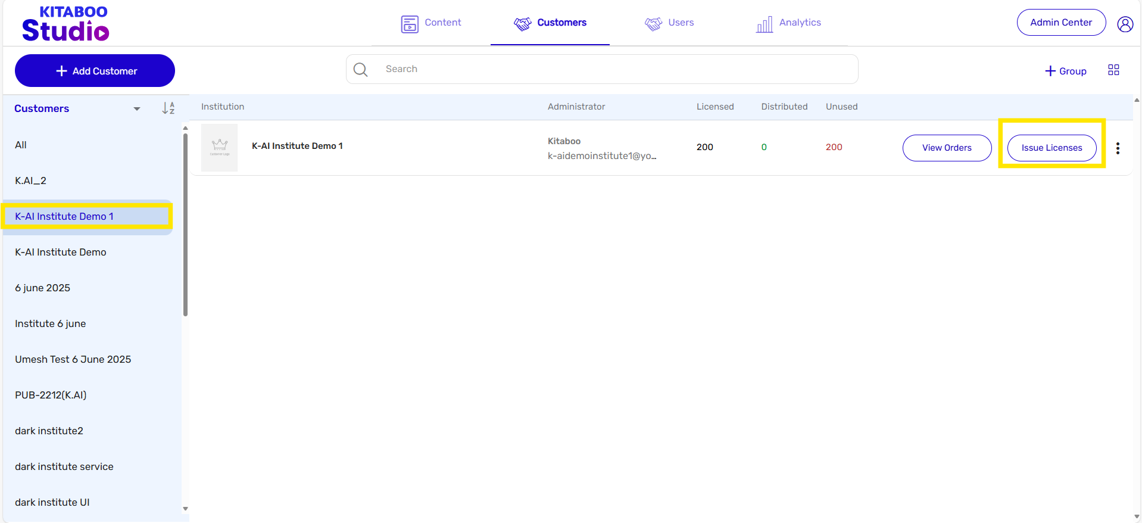Viewport: 1142px width, 523px height.
Task: Click the Licensed column header
Action: coord(715,107)
